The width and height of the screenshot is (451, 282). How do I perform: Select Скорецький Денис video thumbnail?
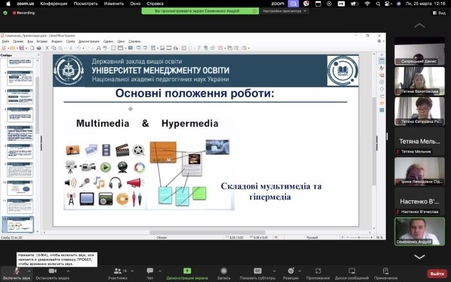[x=419, y=51]
